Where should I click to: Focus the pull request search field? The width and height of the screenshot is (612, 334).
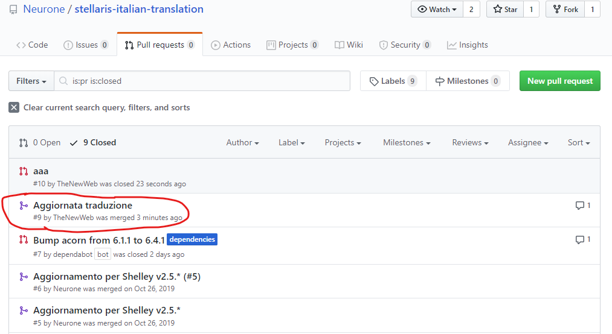tap(202, 81)
